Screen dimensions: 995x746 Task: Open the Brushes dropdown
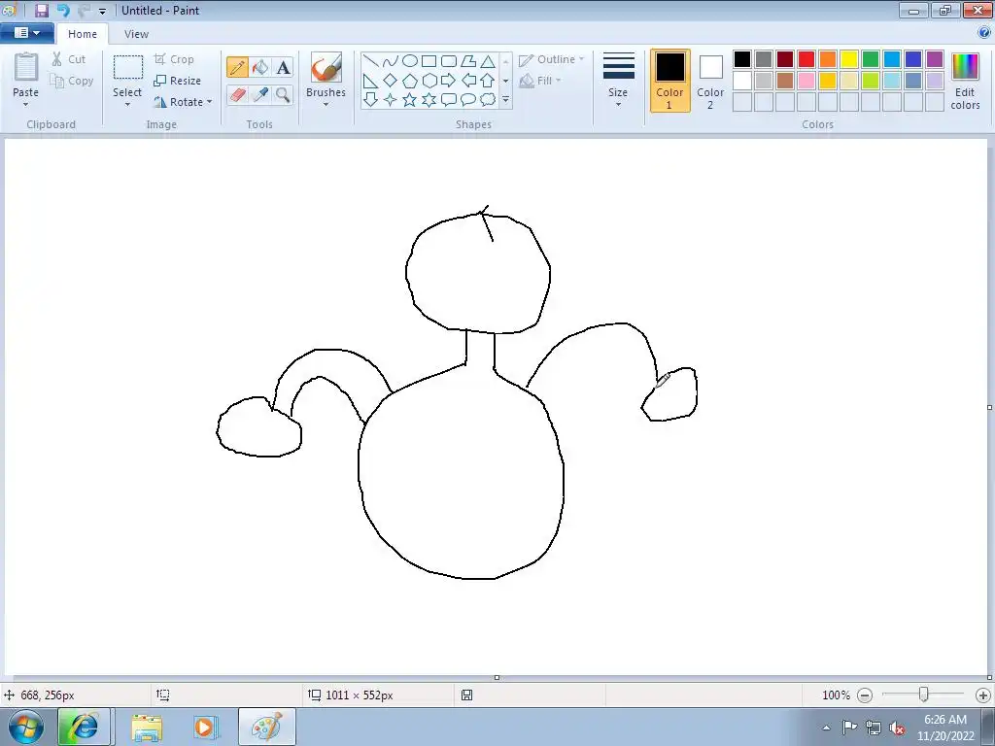[x=326, y=104]
